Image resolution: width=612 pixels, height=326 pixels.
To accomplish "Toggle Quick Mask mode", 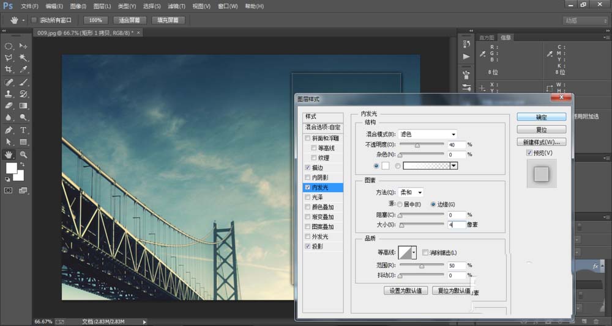I will click(9, 190).
